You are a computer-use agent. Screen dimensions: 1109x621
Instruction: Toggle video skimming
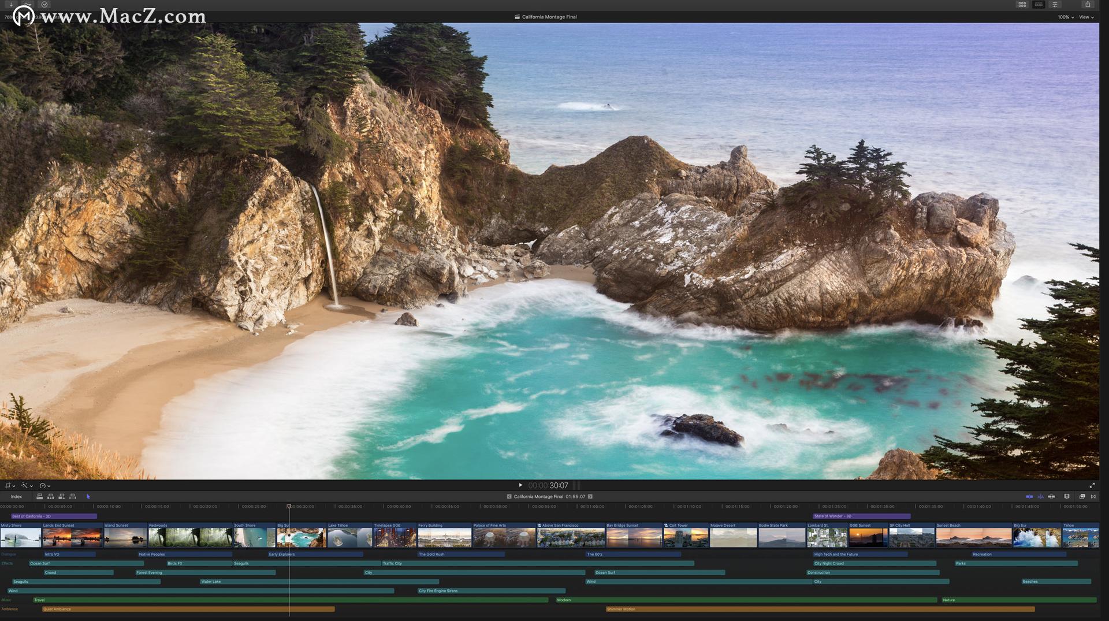1029,496
